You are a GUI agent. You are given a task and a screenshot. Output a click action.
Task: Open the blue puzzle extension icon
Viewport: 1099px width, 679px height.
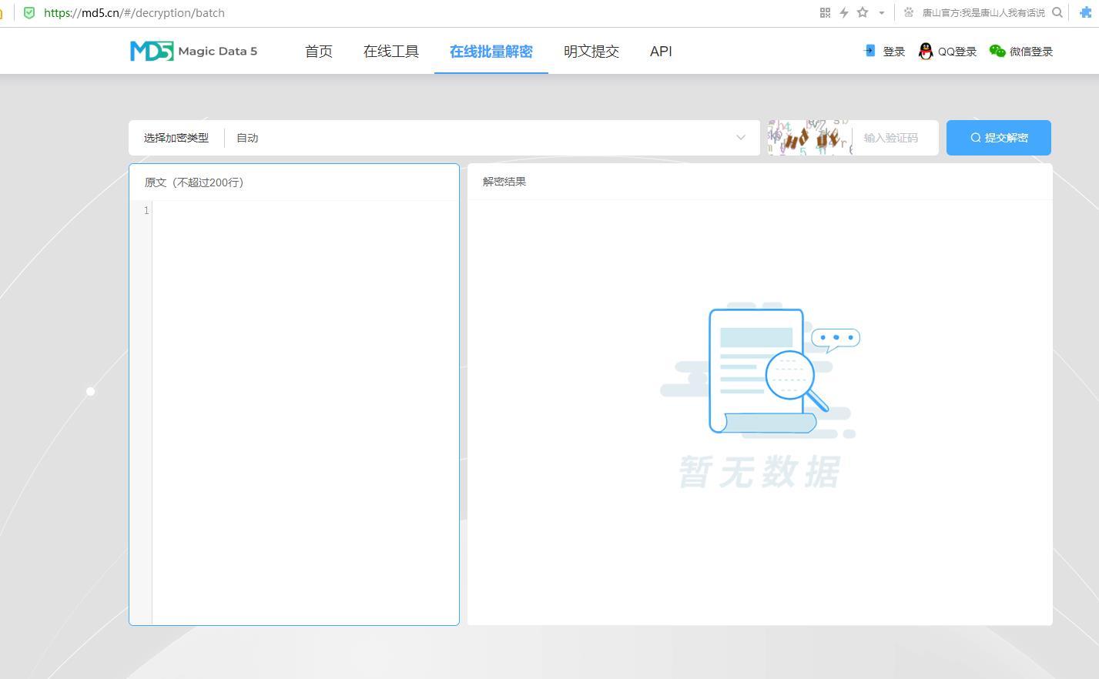tap(1086, 12)
